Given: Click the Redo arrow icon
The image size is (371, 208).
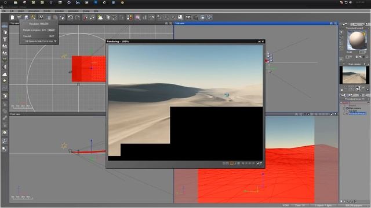Looking at the screenshot, I should [77, 17].
